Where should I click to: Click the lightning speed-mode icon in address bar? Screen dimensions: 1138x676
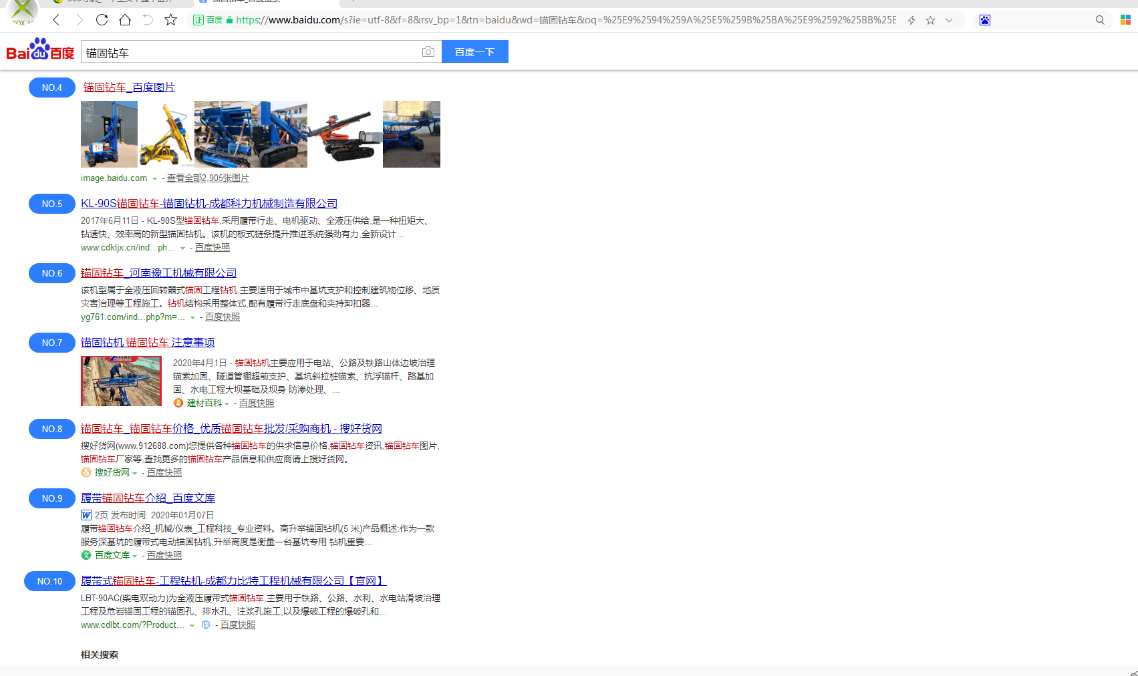[911, 20]
